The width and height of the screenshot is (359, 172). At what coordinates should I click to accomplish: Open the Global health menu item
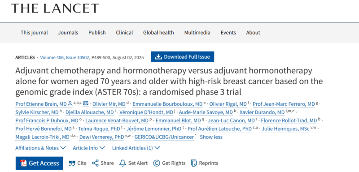click(158, 33)
